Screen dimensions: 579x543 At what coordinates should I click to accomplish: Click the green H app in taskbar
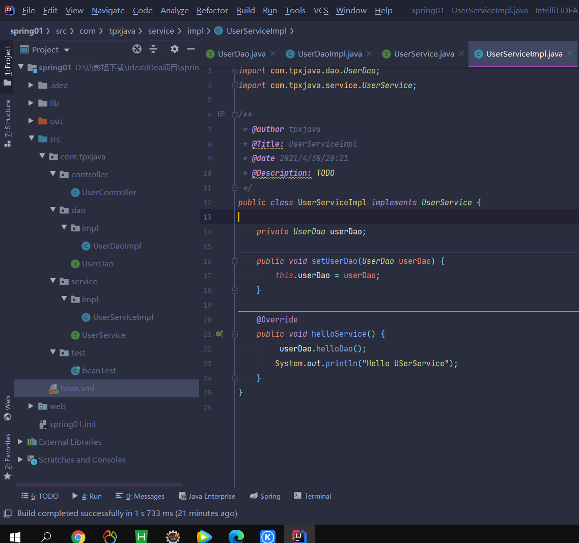[x=142, y=536]
